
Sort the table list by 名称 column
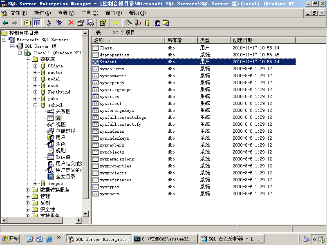(128, 40)
